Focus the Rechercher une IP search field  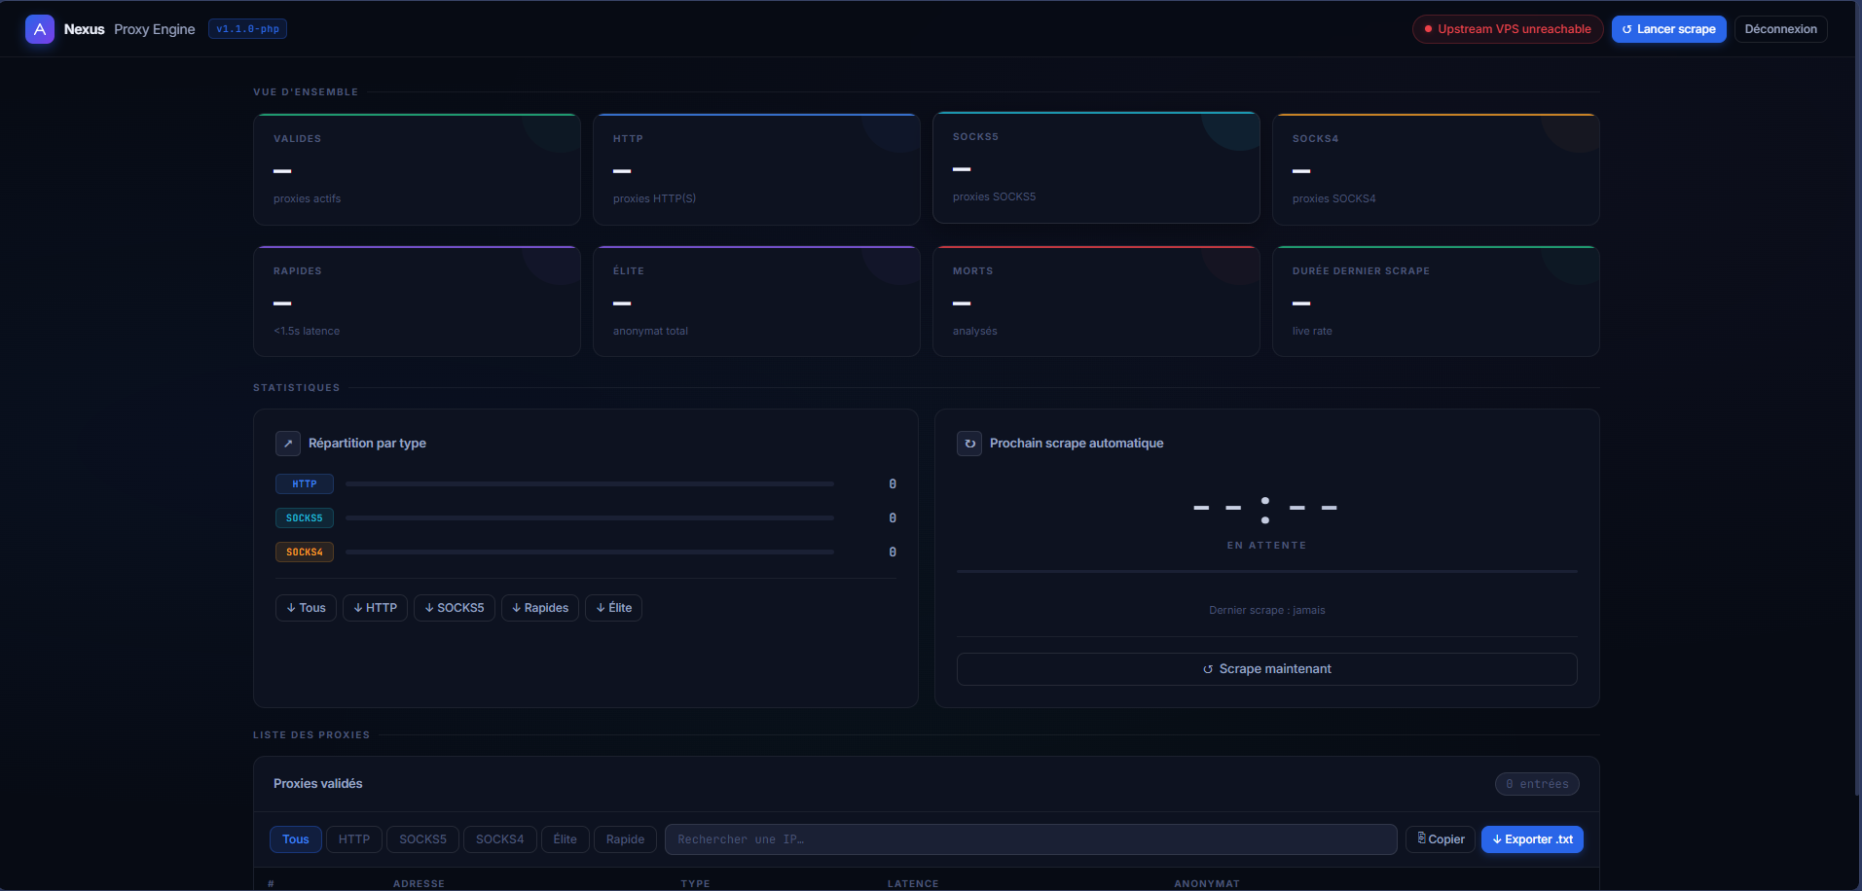tap(1031, 839)
